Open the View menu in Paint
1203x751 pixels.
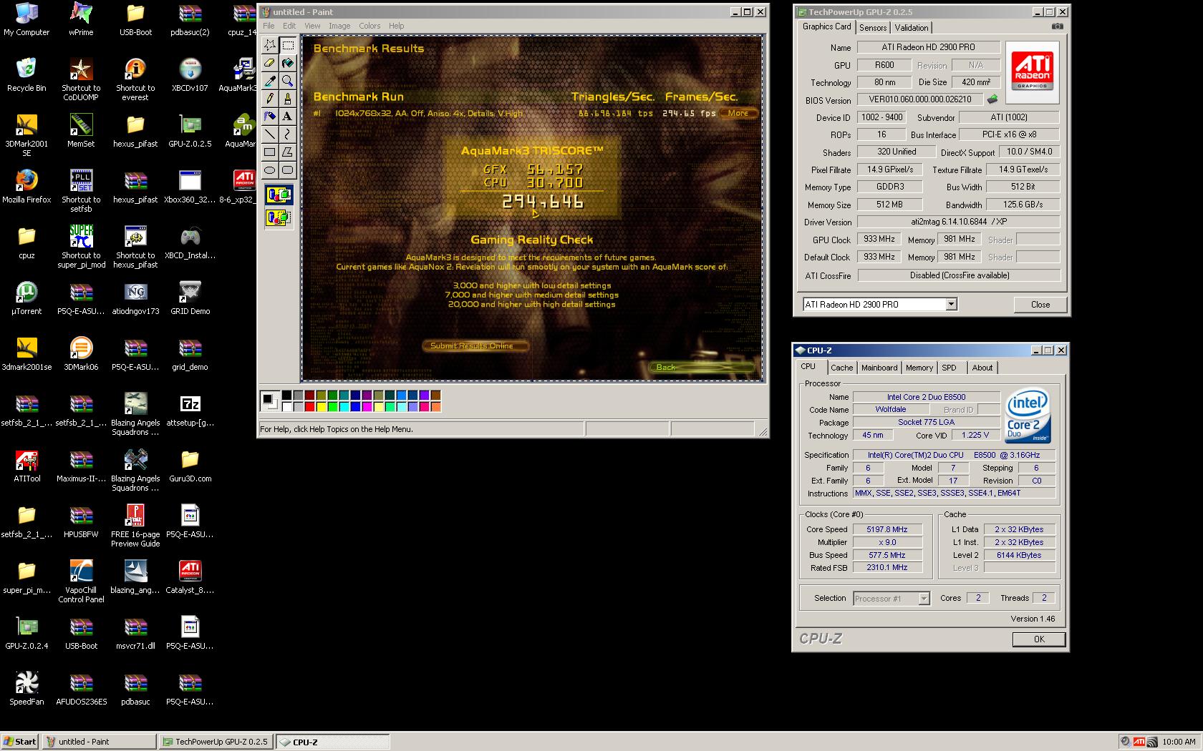pyautogui.click(x=312, y=26)
